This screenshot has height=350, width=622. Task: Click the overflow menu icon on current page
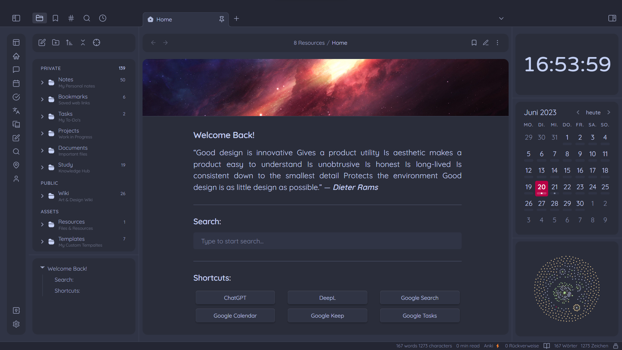pyautogui.click(x=498, y=43)
